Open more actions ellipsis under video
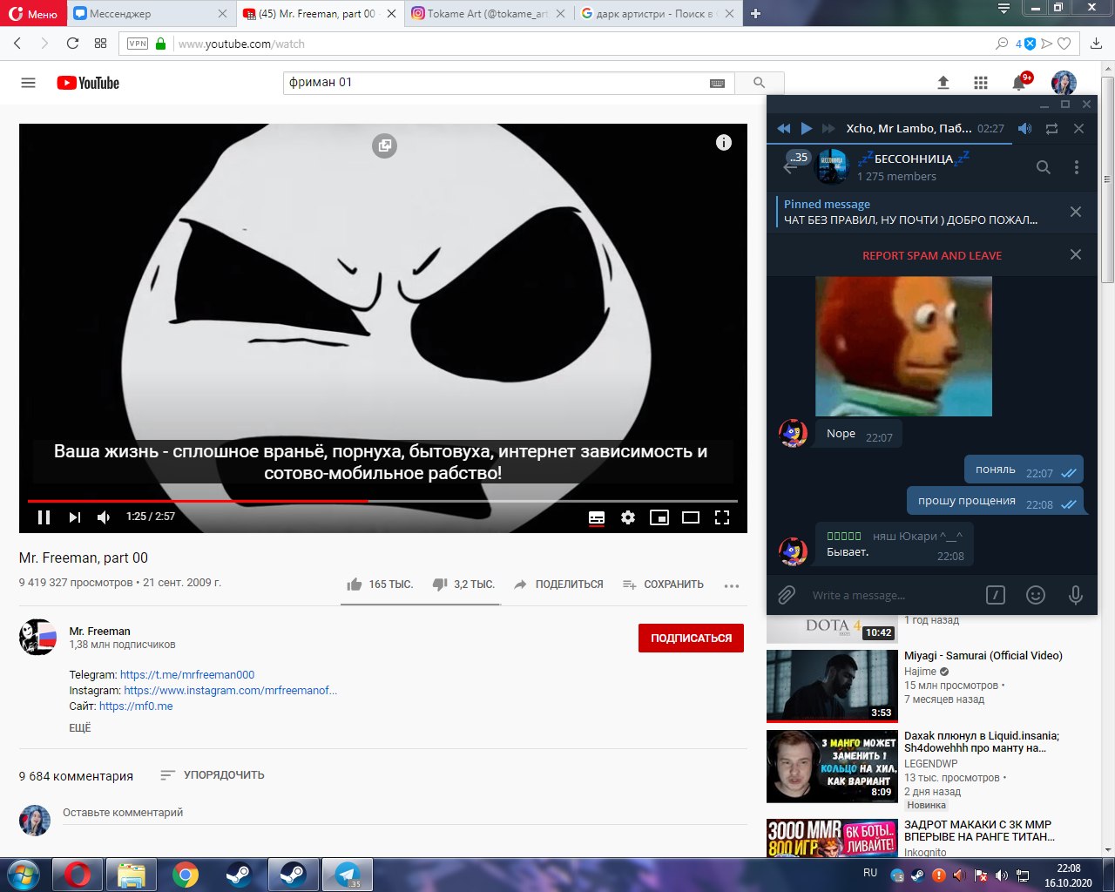Viewport: 1115px width, 892px height. click(x=732, y=585)
